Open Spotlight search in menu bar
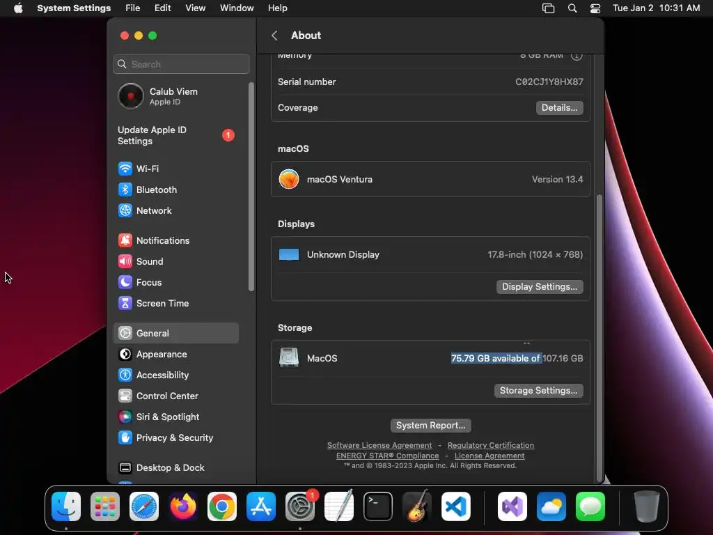This screenshot has height=535, width=713. pyautogui.click(x=572, y=8)
